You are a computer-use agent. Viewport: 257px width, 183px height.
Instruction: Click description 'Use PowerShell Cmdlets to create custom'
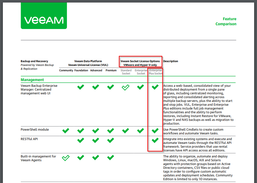click(193, 132)
